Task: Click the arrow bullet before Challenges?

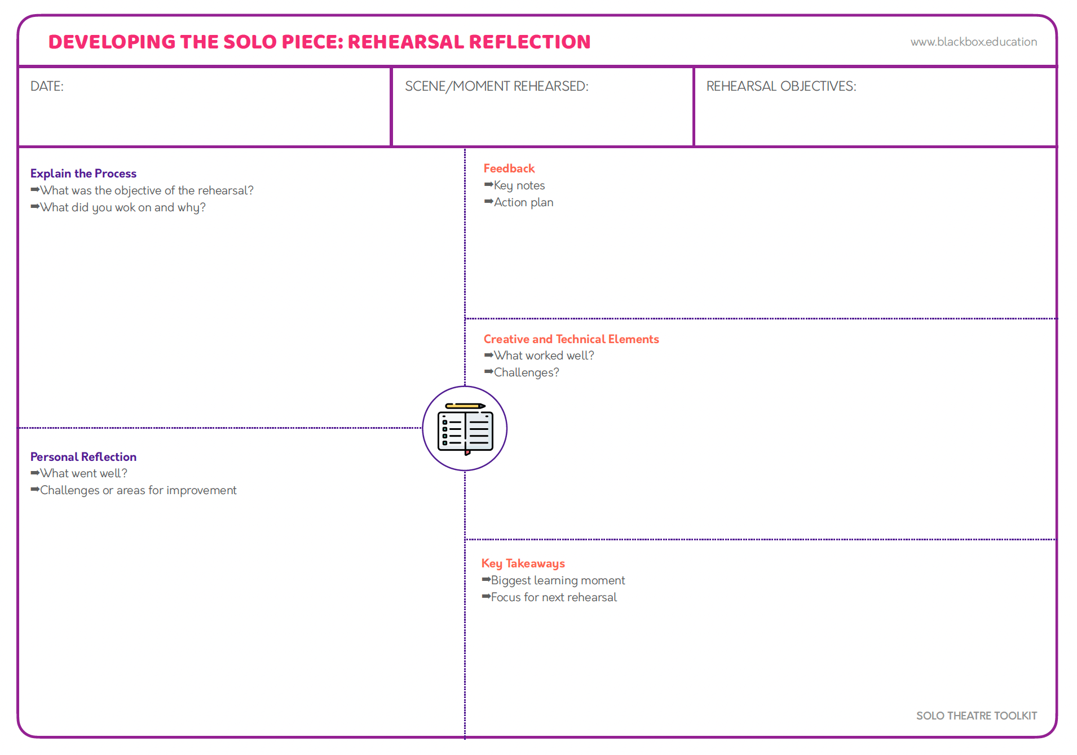Action: tap(488, 372)
